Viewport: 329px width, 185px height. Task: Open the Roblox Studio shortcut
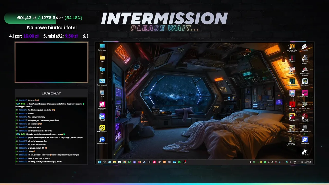pyautogui.click(x=305, y=152)
